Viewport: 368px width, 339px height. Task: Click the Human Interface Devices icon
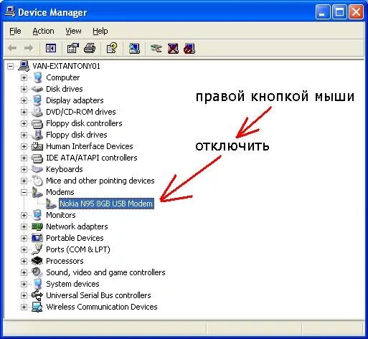tap(37, 146)
